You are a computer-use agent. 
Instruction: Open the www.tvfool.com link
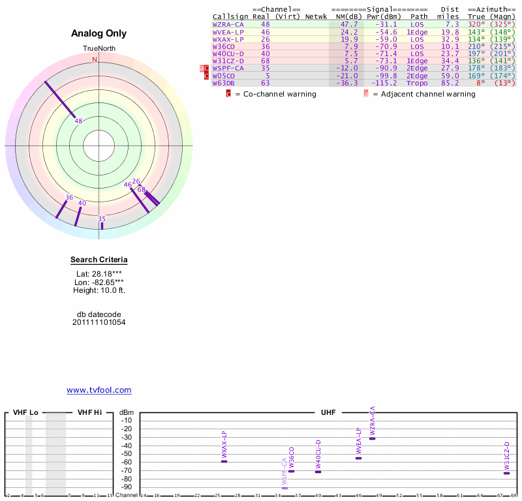pos(99,390)
